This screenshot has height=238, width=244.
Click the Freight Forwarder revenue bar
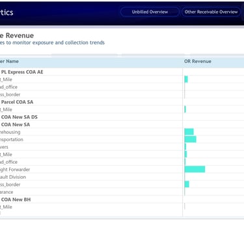[x=195, y=169]
